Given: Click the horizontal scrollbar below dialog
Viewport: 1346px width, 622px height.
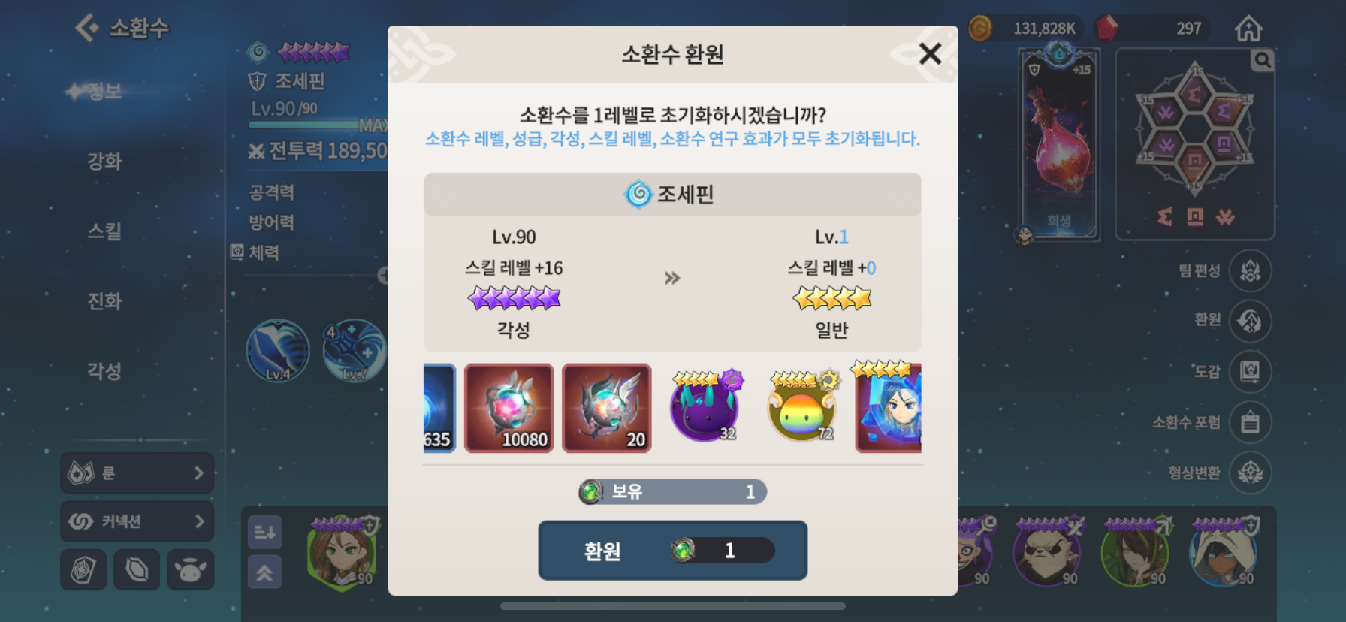Looking at the screenshot, I should pyautogui.click(x=672, y=606).
